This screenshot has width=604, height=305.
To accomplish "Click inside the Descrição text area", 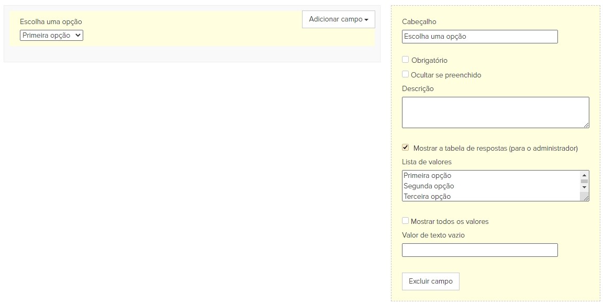I will pyautogui.click(x=495, y=112).
